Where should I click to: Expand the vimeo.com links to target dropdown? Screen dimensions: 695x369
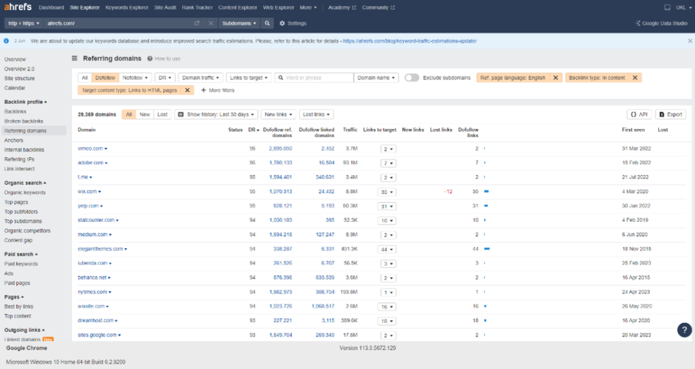tap(388, 149)
